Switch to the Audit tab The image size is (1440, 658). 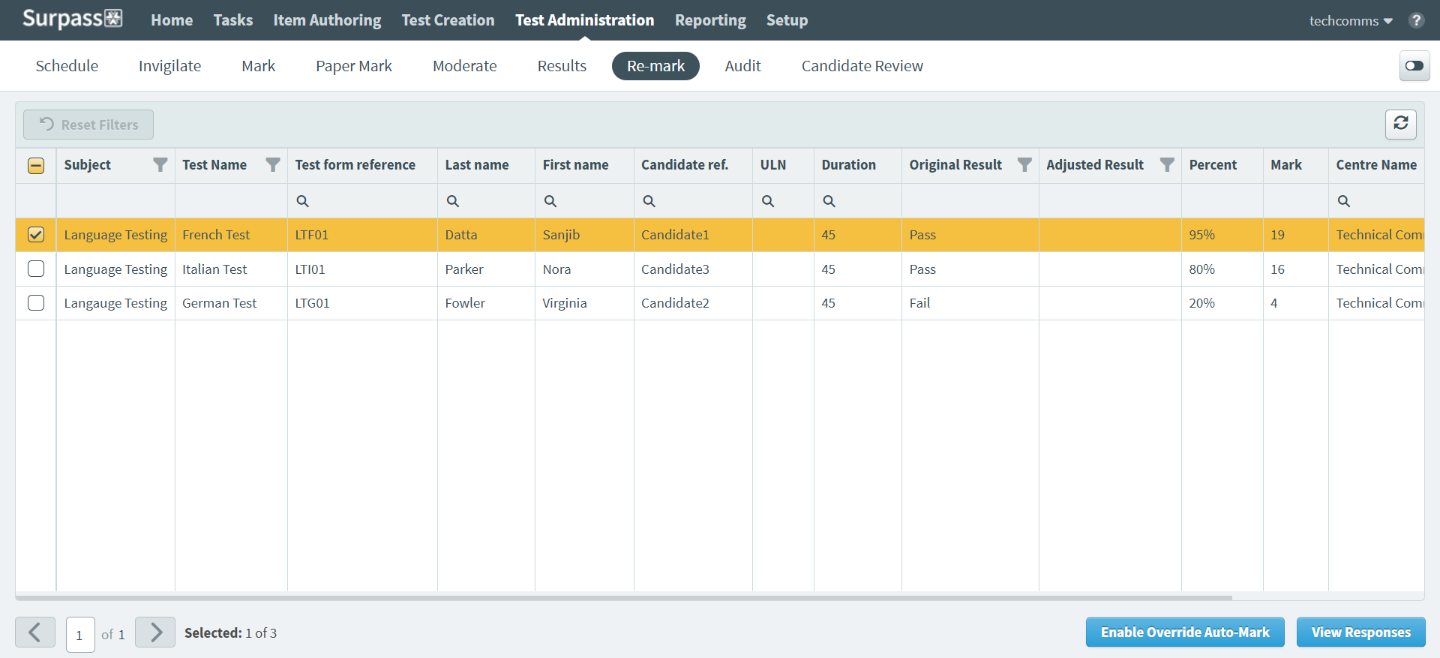tap(742, 66)
